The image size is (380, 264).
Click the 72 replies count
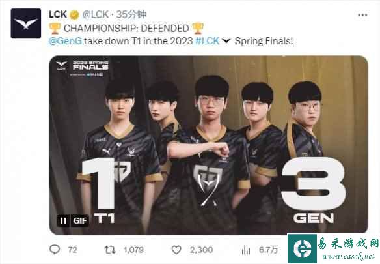tap(72, 250)
